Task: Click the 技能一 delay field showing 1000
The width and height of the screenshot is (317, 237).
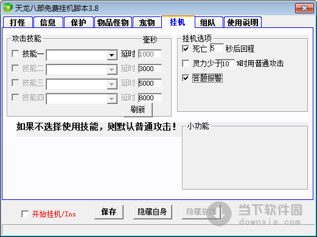Action: point(150,54)
